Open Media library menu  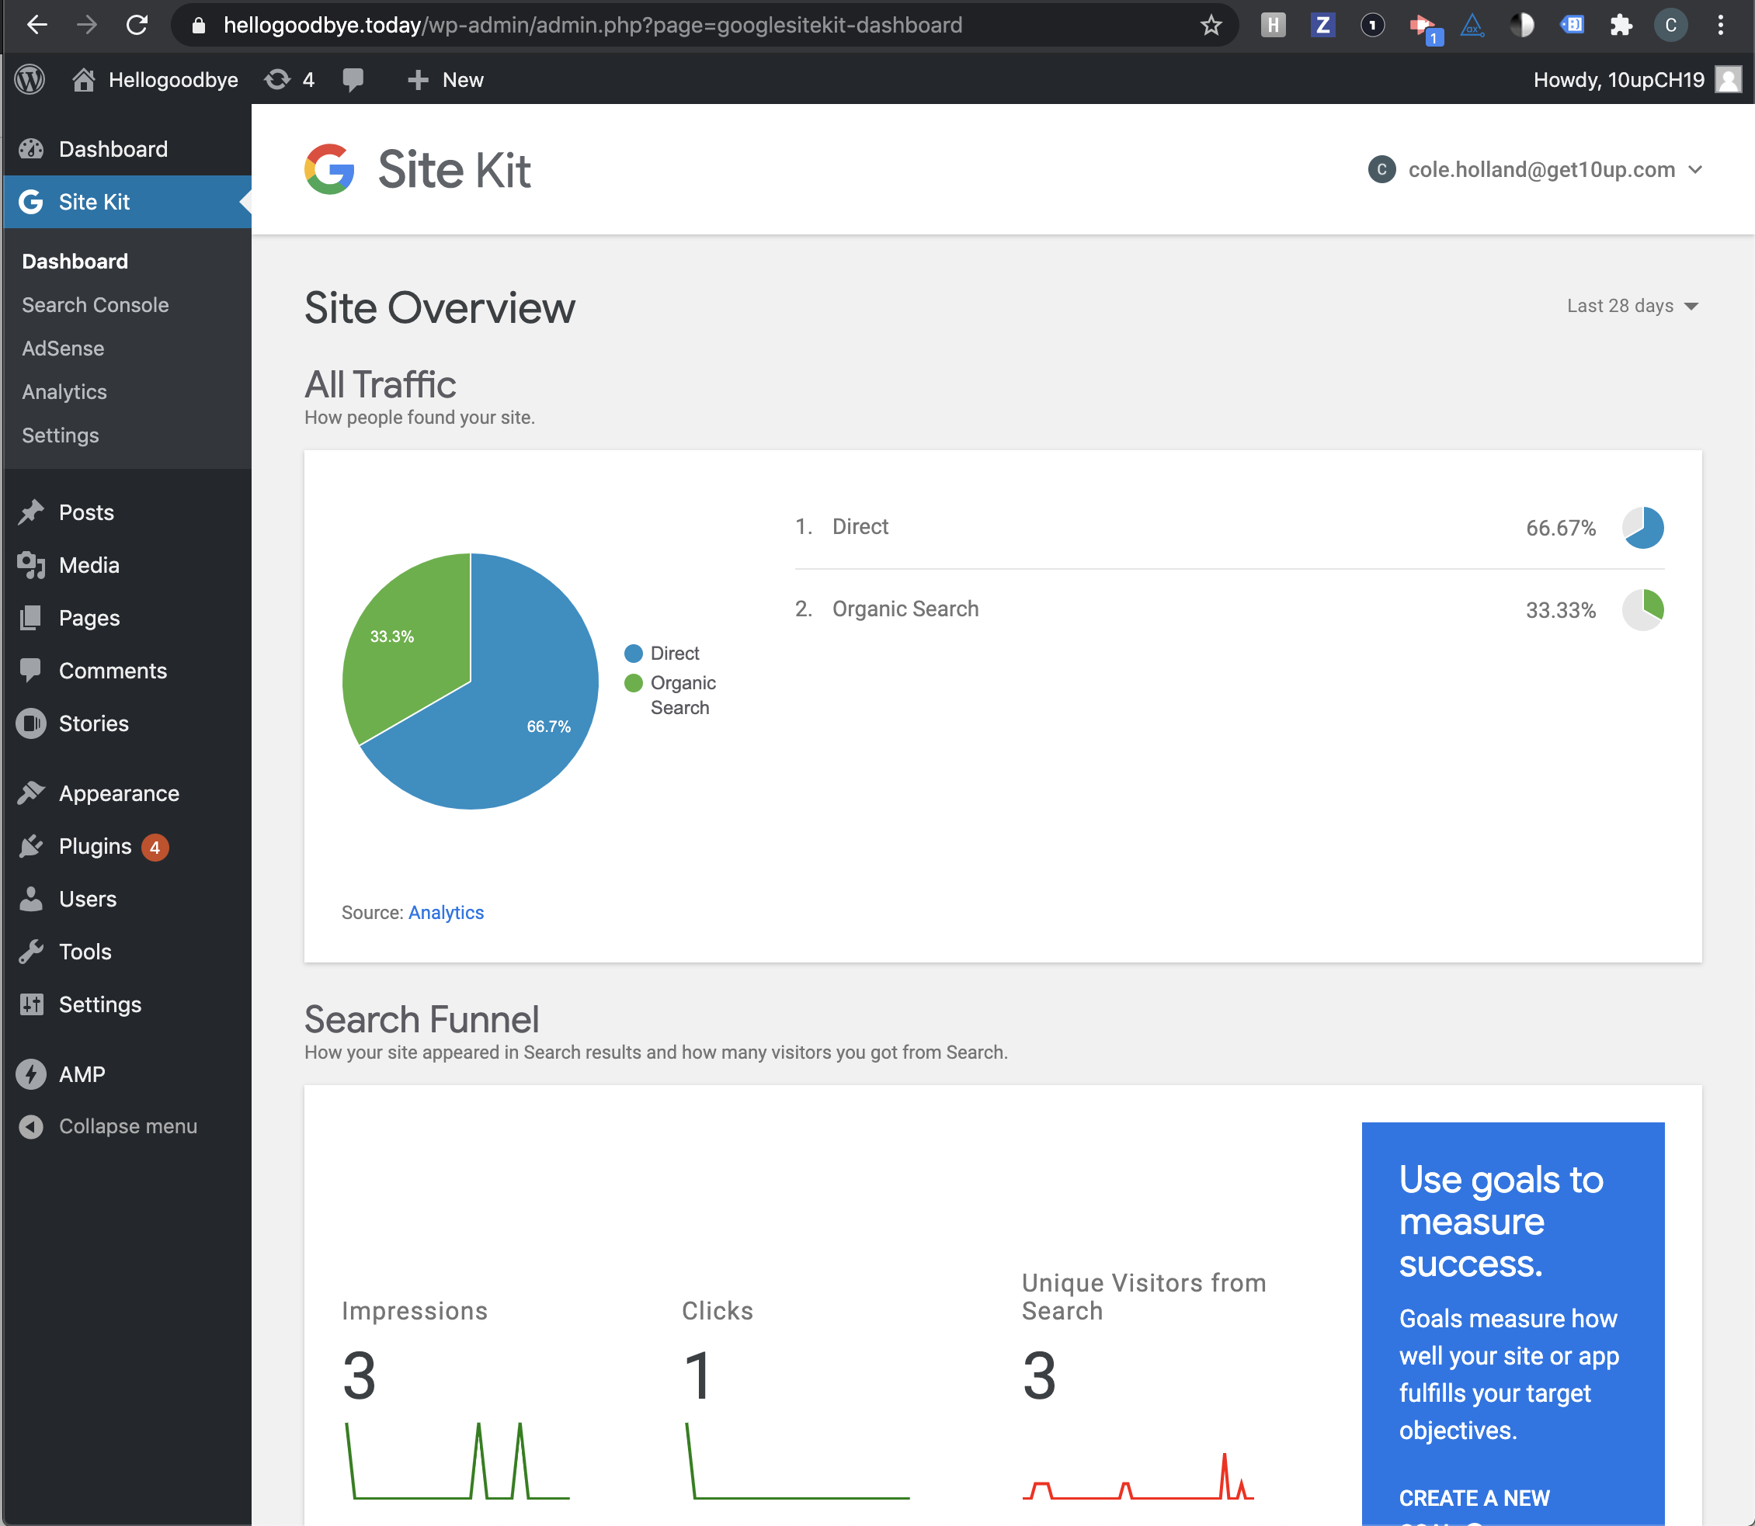[x=128, y=565]
